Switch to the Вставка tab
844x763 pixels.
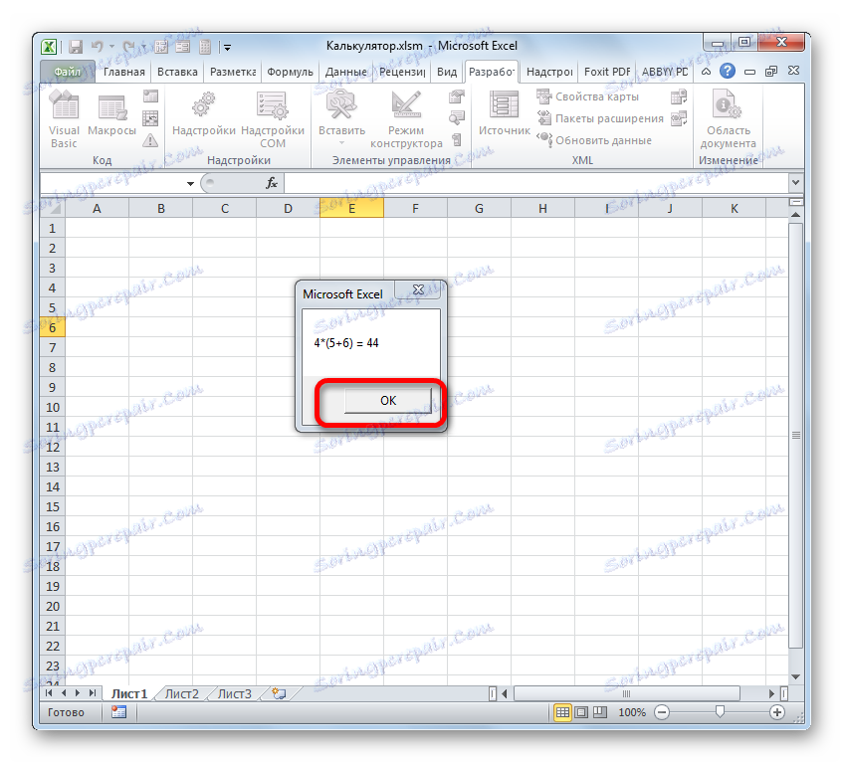(x=177, y=72)
